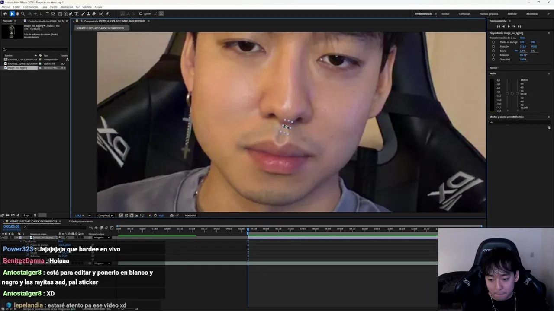The width and height of the screenshot is (554, 311).
Task: Click the Home icon in the toolbar
Action: (x=5, y=14)
